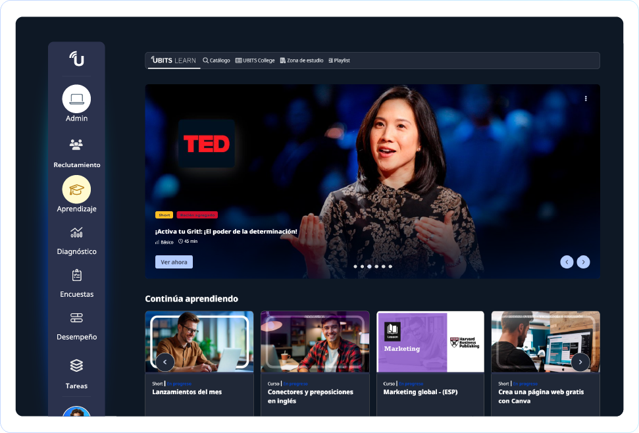The width and height of the screenshot is (639, 433).
Task: Click the TED logo on banner
Action: pyautogui.click(x=207, y=143)
